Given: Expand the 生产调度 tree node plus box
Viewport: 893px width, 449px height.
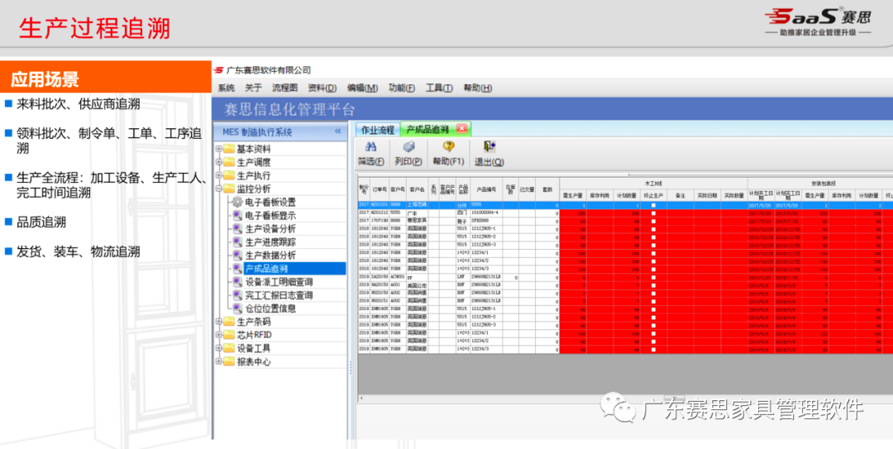Looking at the screenshot, I should [x=218, y=162].
